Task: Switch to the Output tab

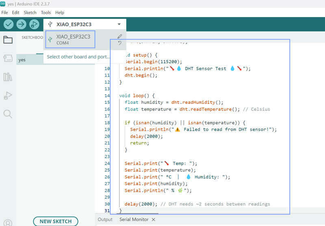Action: [x=105, y=220]
